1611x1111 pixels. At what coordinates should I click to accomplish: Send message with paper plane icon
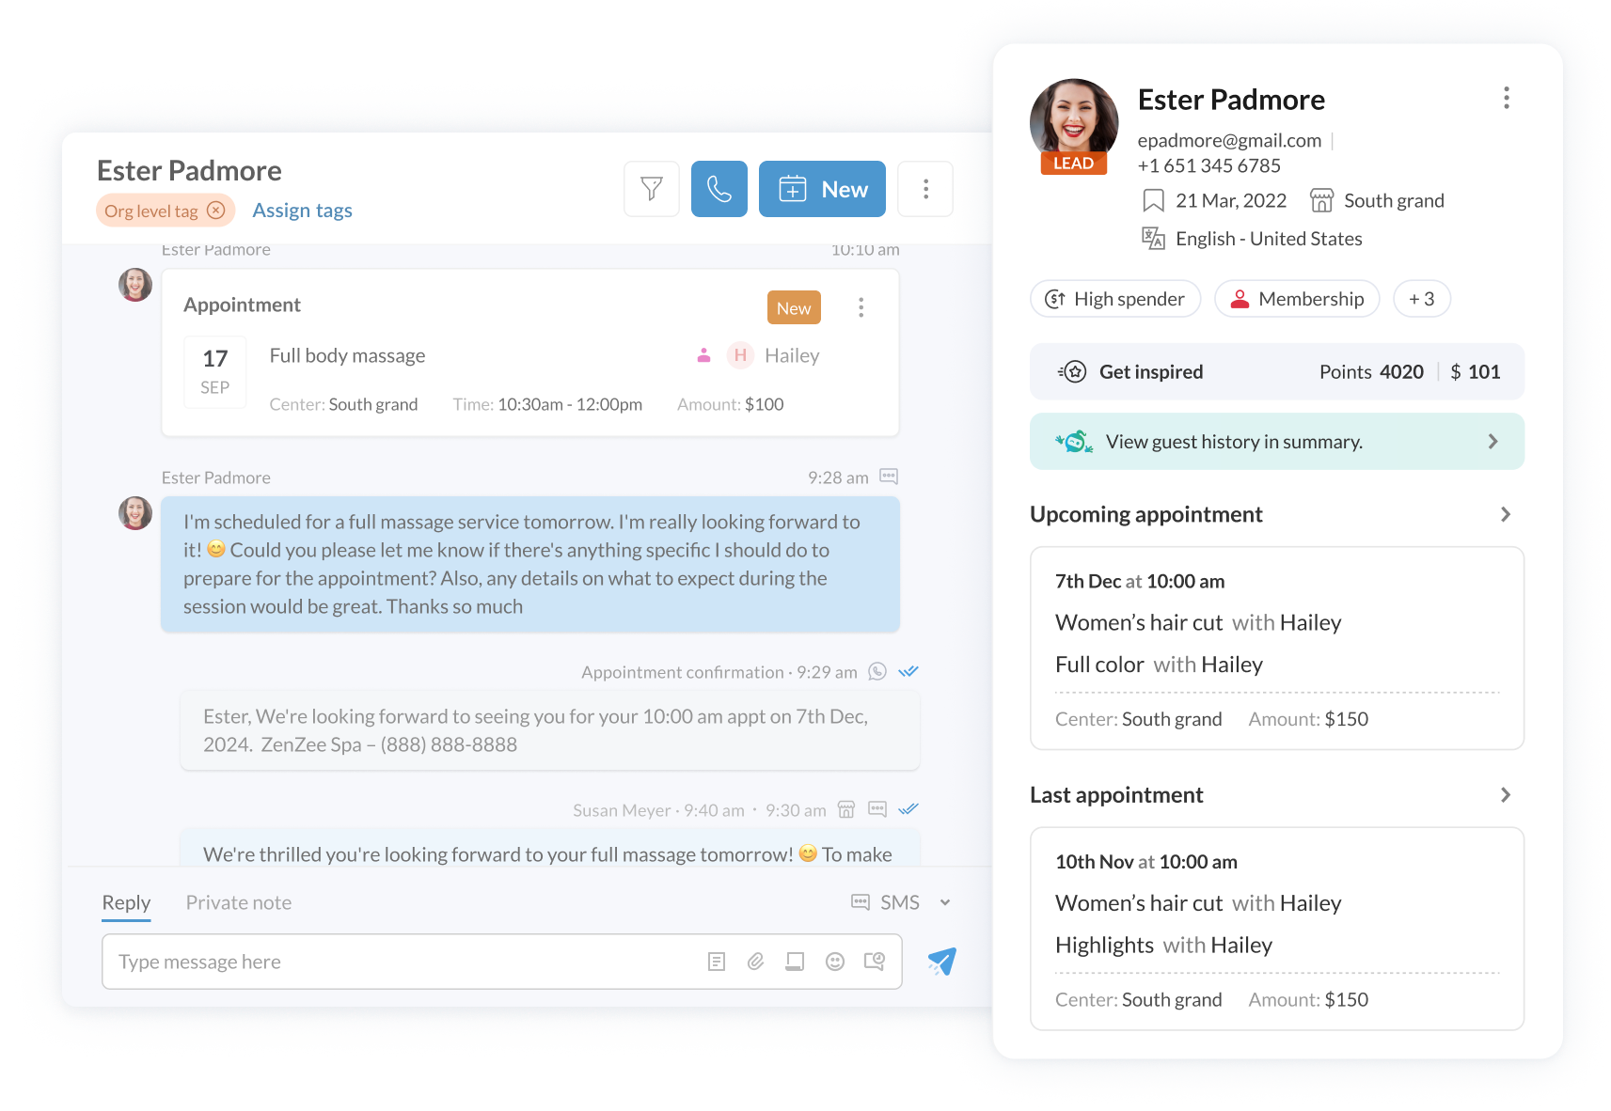941,961
